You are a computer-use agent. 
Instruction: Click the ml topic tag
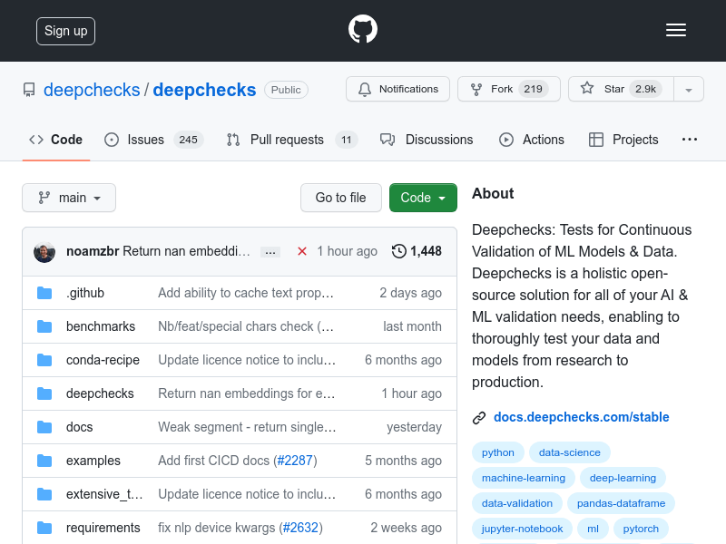pos(594,529)
